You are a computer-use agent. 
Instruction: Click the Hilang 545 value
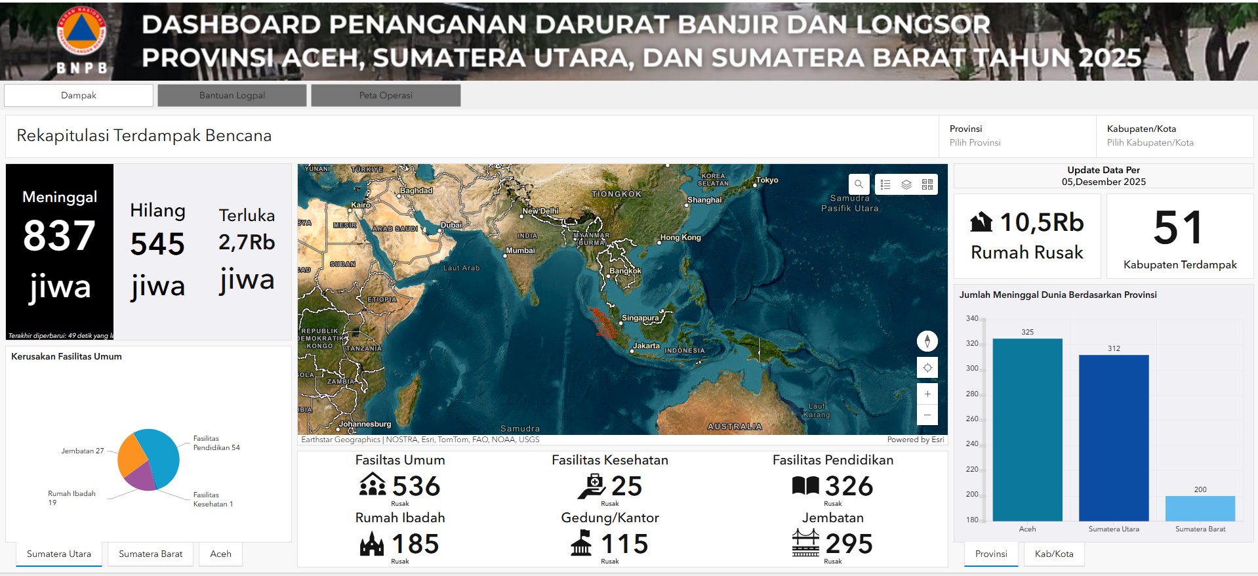157,244
